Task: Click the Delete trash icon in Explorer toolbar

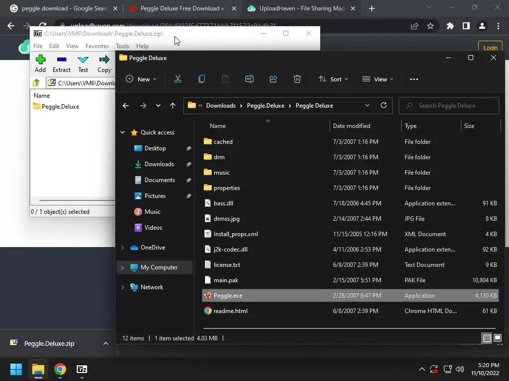Action: pos(297,79)
